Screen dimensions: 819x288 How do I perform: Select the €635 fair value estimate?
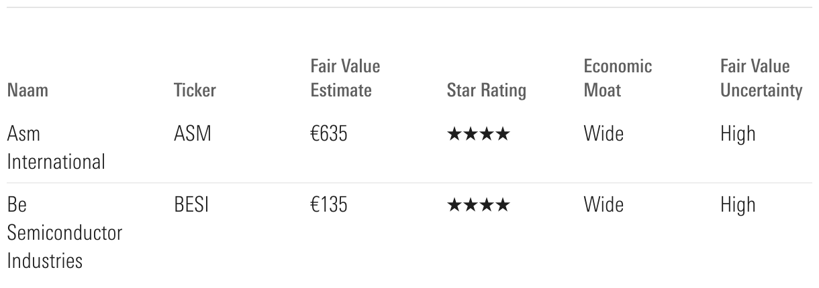[x=329, y=135]
